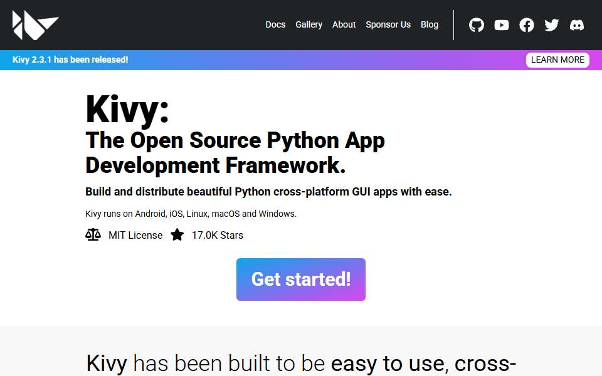
Task: Click 'Kivy runs on Android, iOS, Linux' text
Action: 191,214
